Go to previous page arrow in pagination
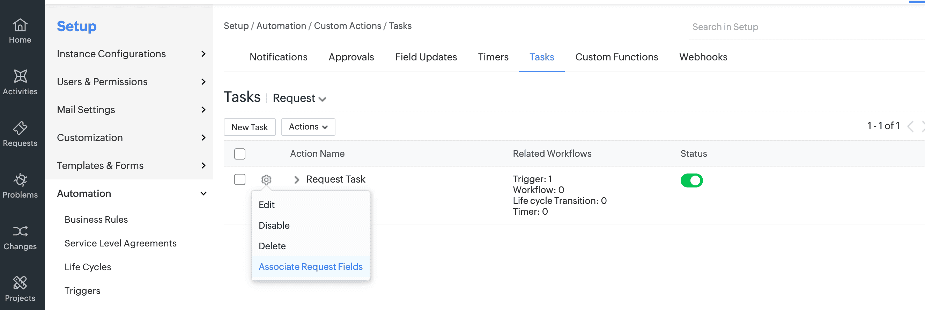Viewport: 925px width, 310px height. [x=910, y=126]
